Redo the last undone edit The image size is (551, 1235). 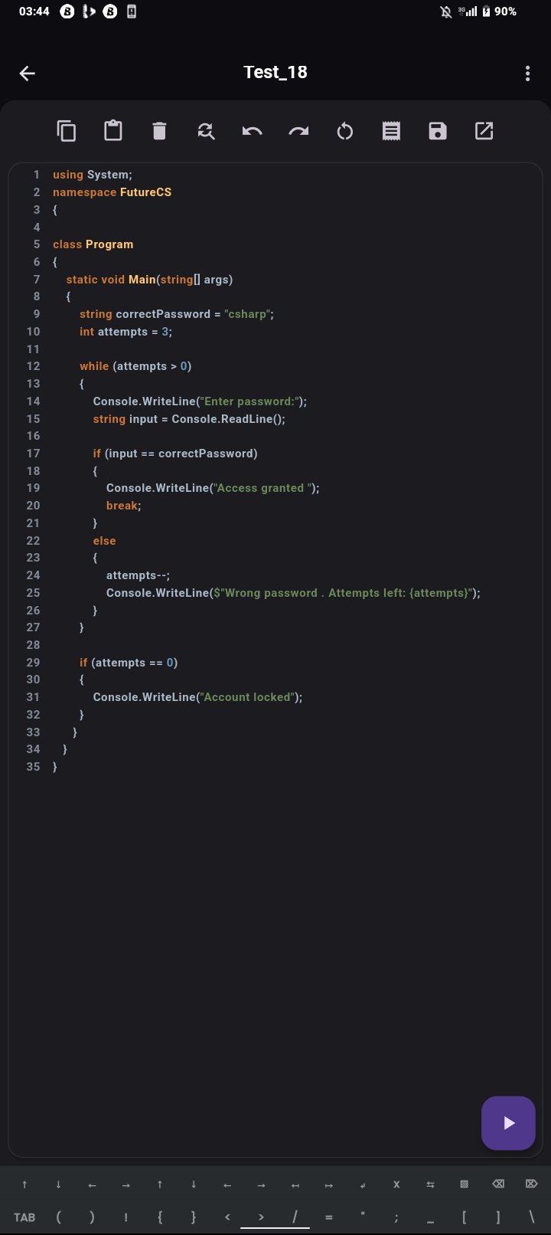point(298,131)
